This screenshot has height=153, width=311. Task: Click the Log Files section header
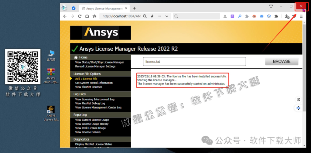click(100, 94)
